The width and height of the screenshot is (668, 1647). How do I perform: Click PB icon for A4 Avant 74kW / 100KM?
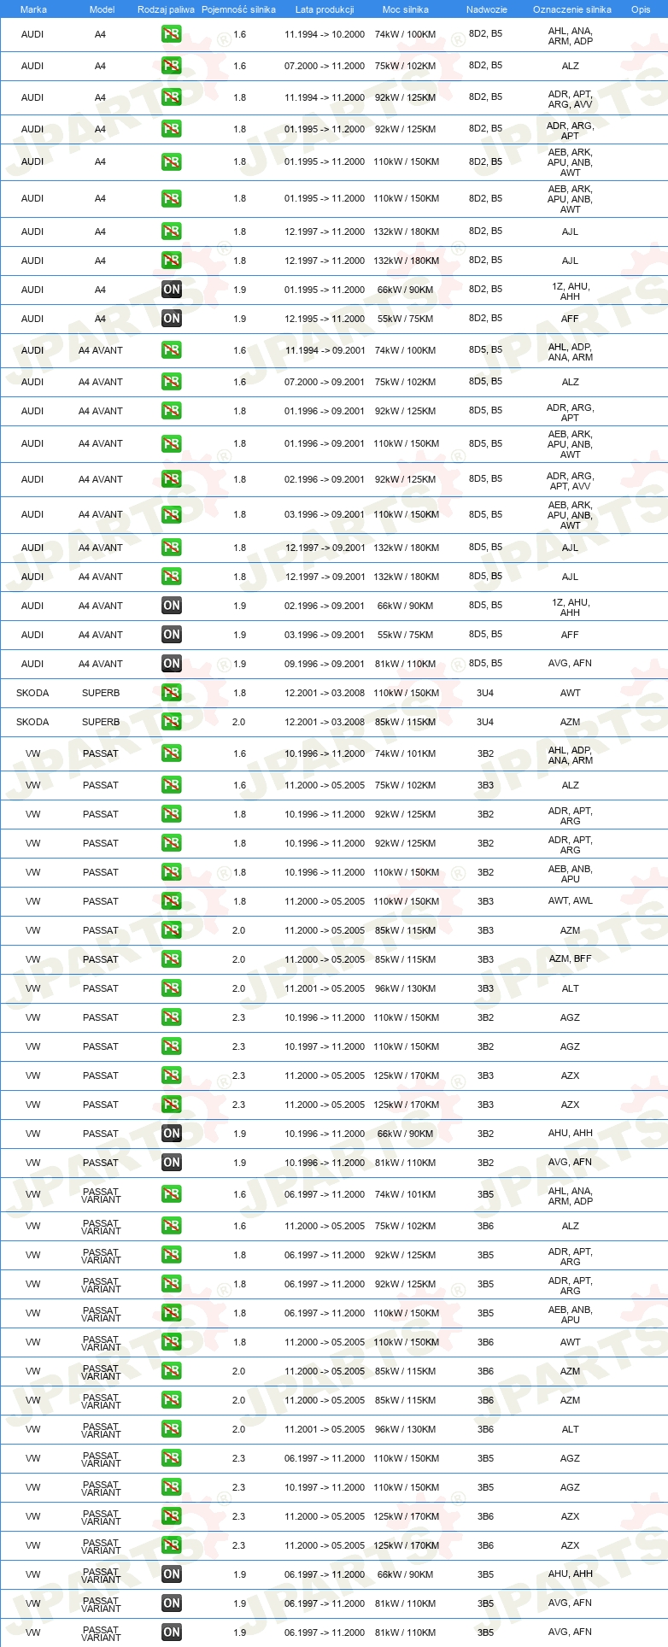tap(172, 350)
